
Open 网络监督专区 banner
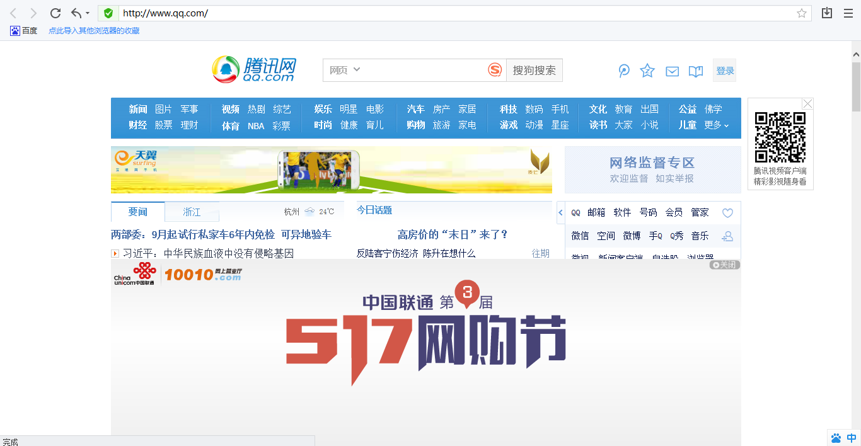(x=652, y=169)
